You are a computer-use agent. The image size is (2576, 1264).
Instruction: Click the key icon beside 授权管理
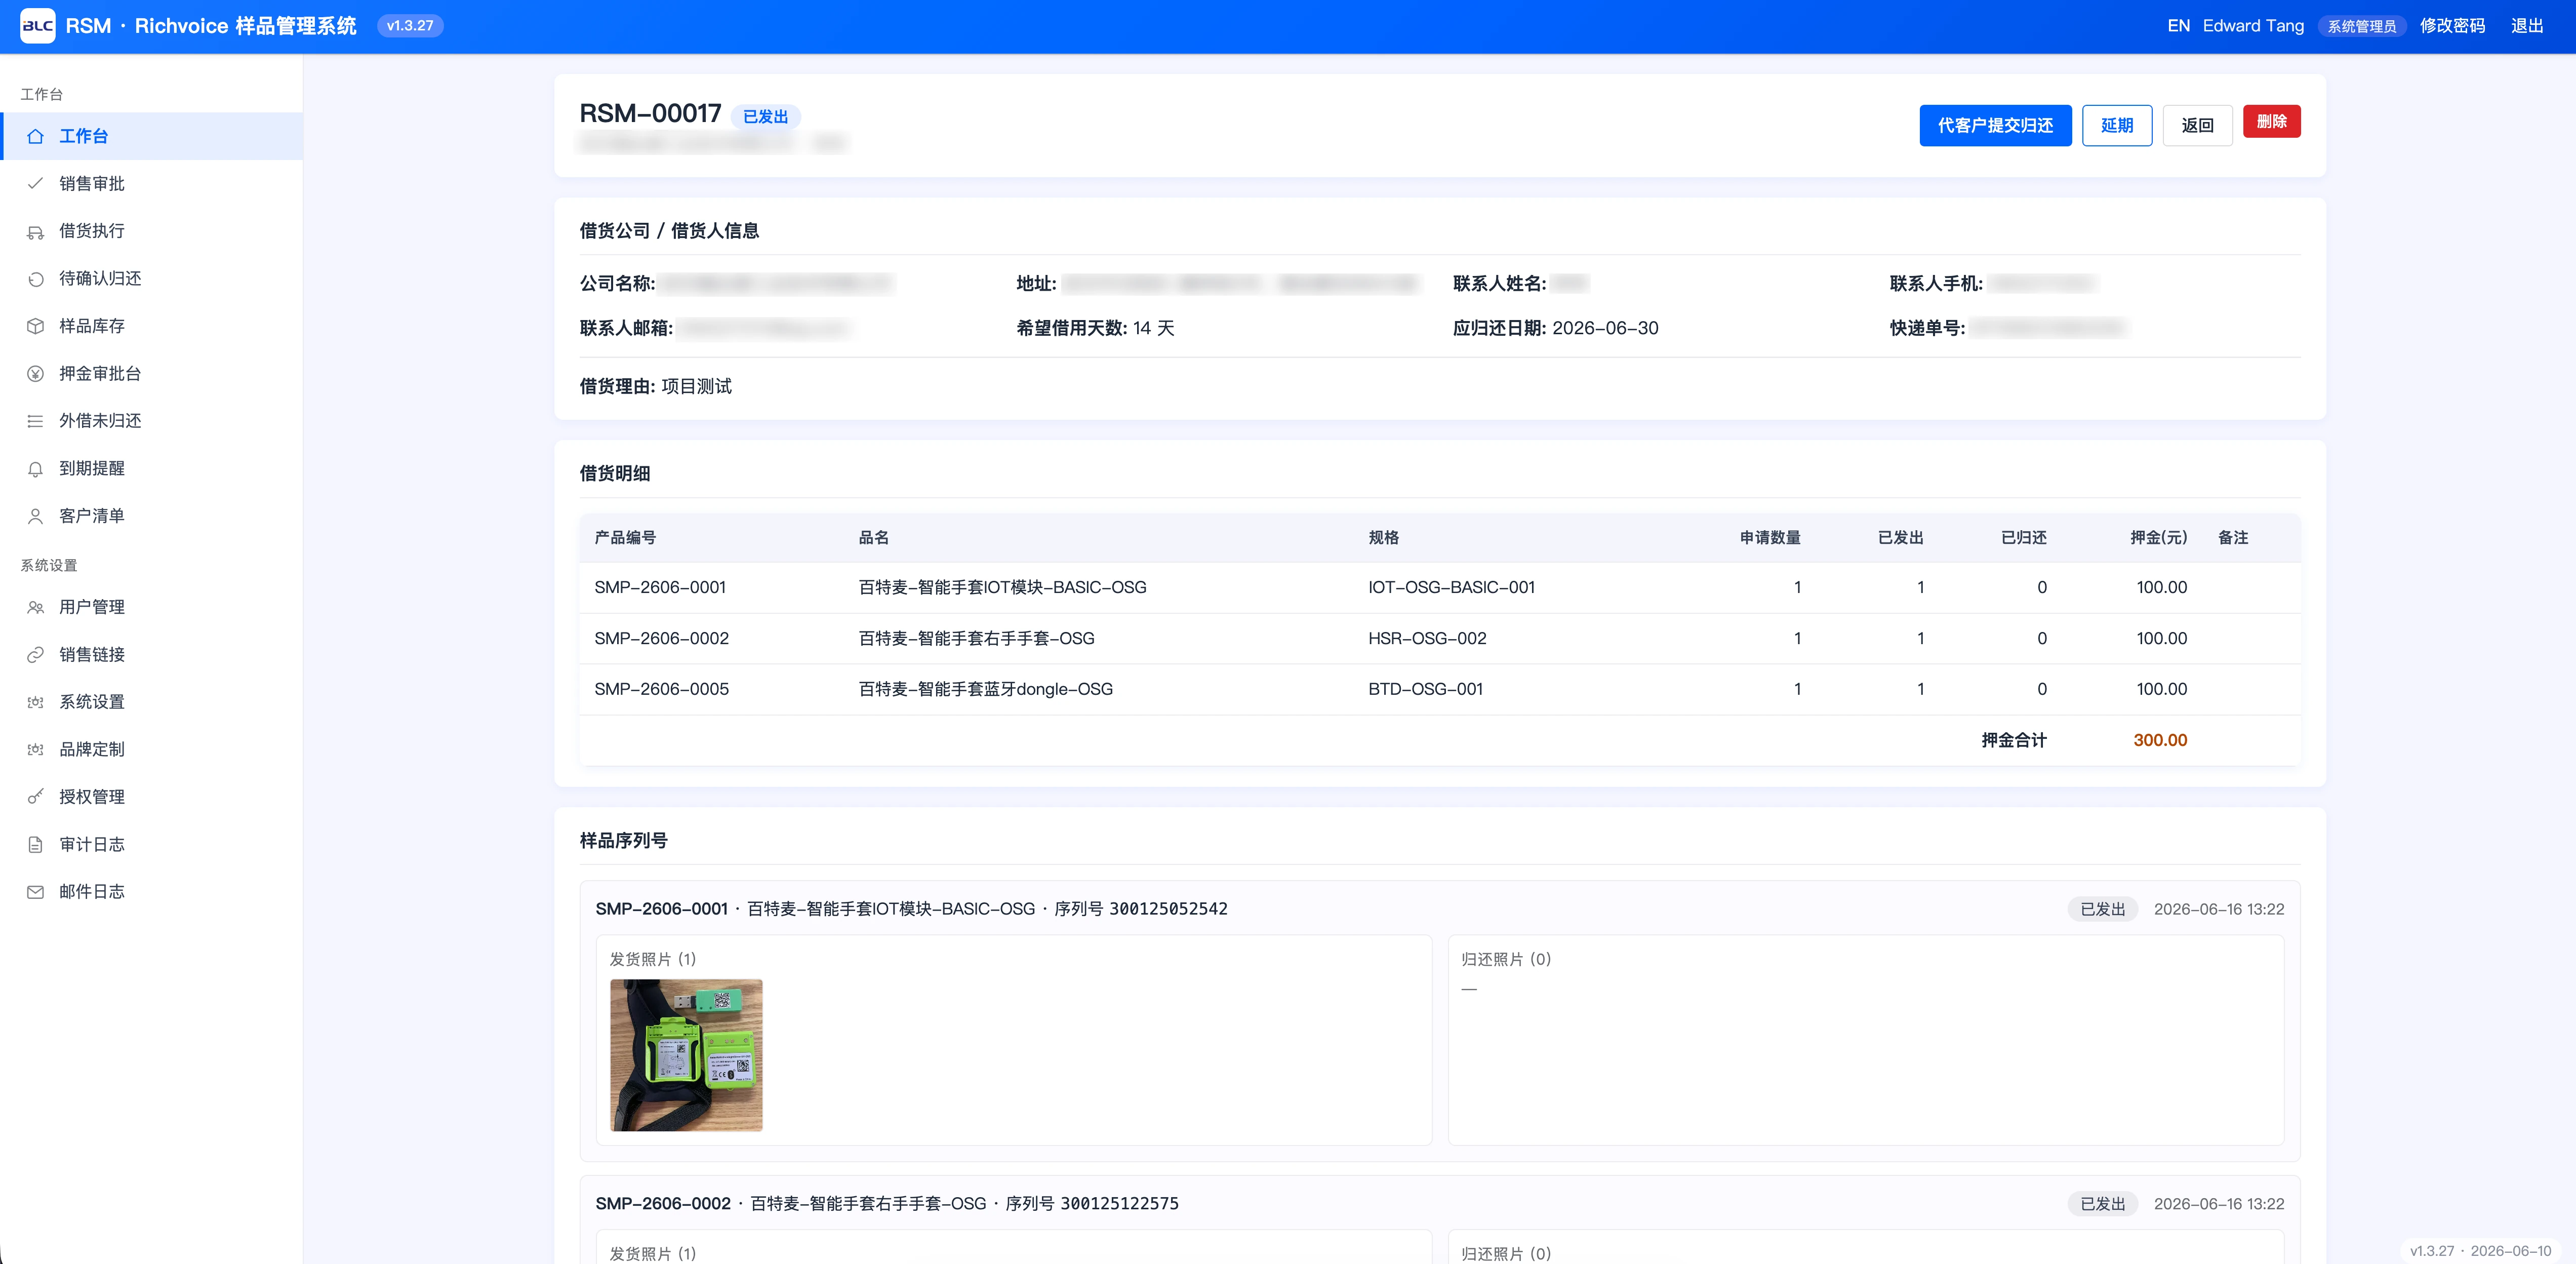pos(35,797)
